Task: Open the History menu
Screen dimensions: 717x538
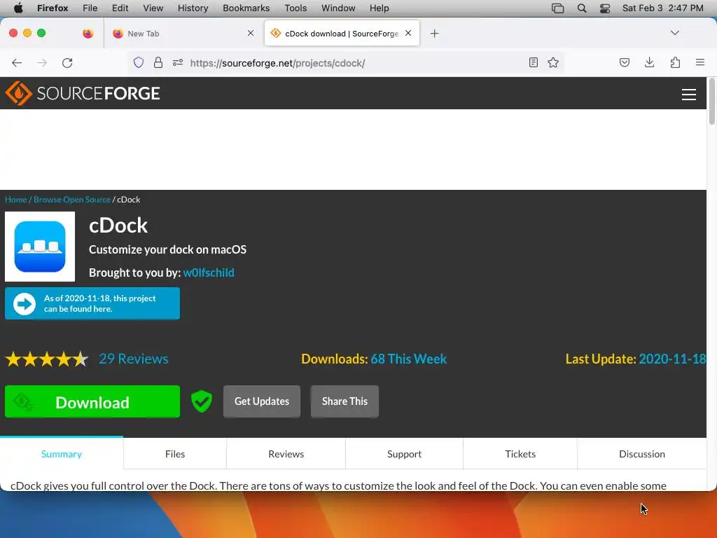Action: [x=193, y=8]
